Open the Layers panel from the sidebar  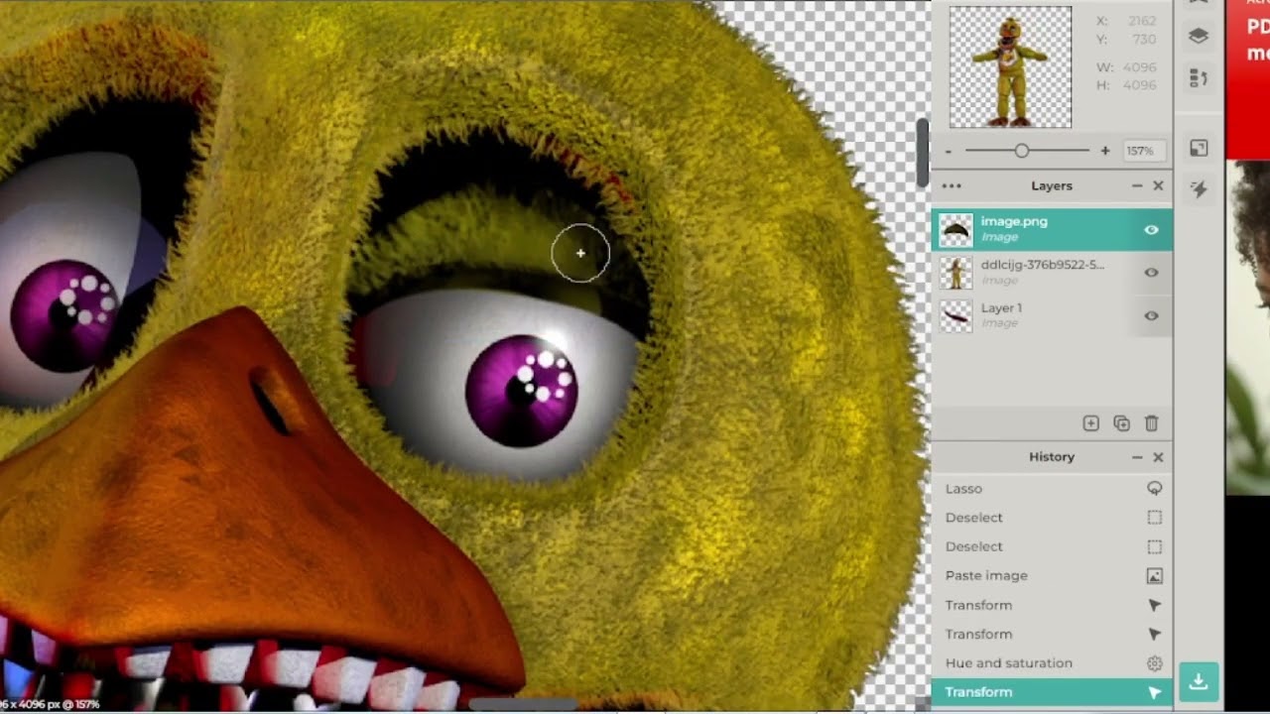click(1199, 36)
